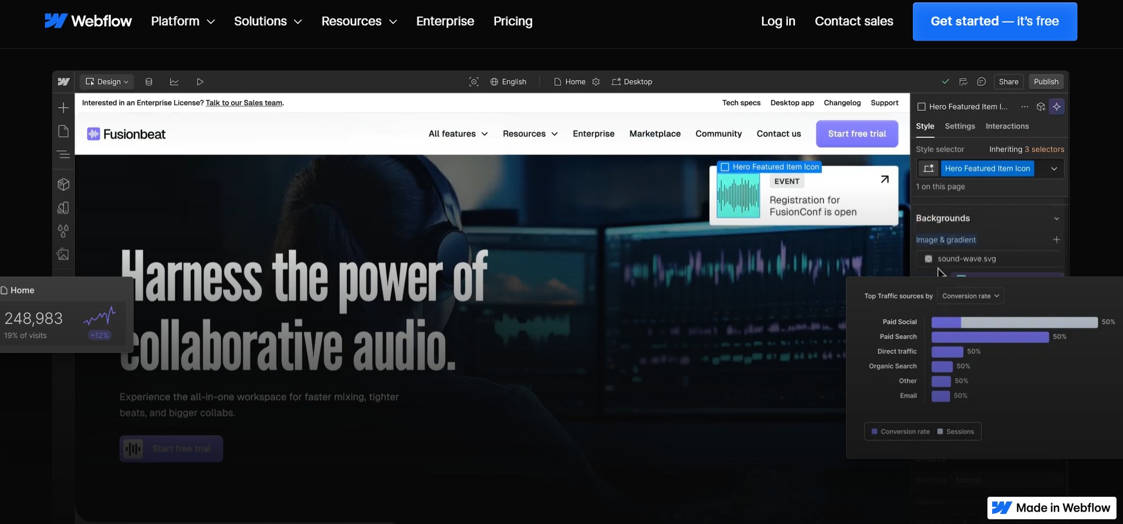Expand the All features dropdown

point(458,134)
